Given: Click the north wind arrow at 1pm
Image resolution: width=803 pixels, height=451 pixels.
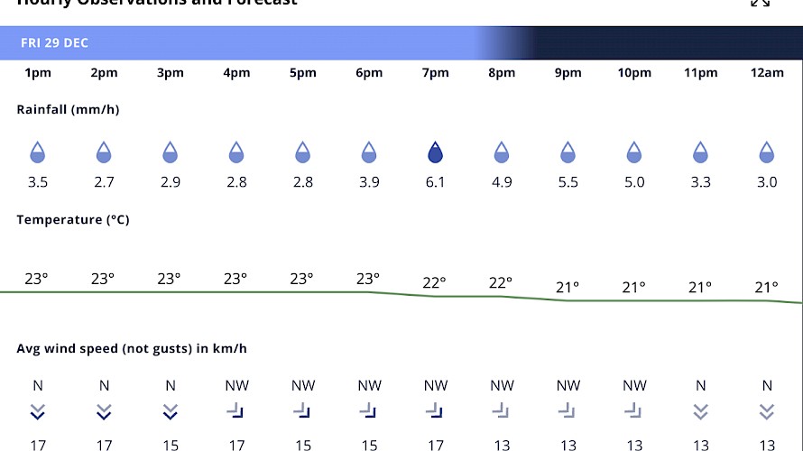Looking at the screenshot, I should click(38, 412).
